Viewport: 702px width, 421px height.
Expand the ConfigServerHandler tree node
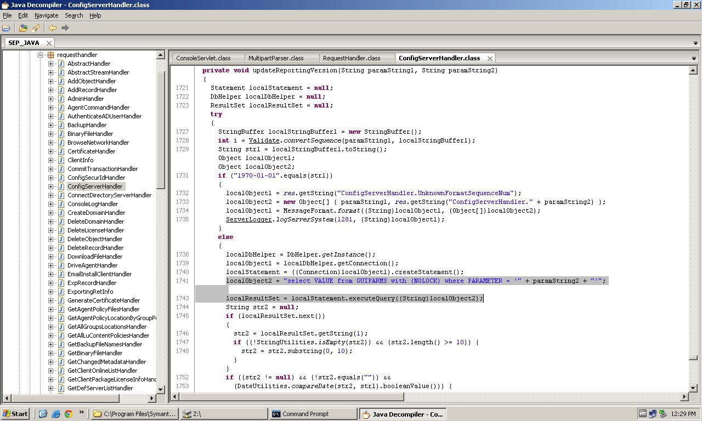point(50,186)
